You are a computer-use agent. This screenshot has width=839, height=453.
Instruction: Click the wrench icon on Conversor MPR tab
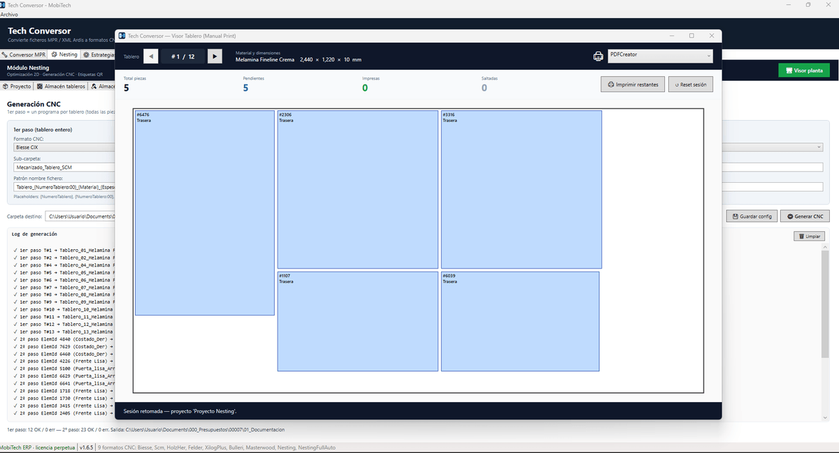(x=5, y=54)
